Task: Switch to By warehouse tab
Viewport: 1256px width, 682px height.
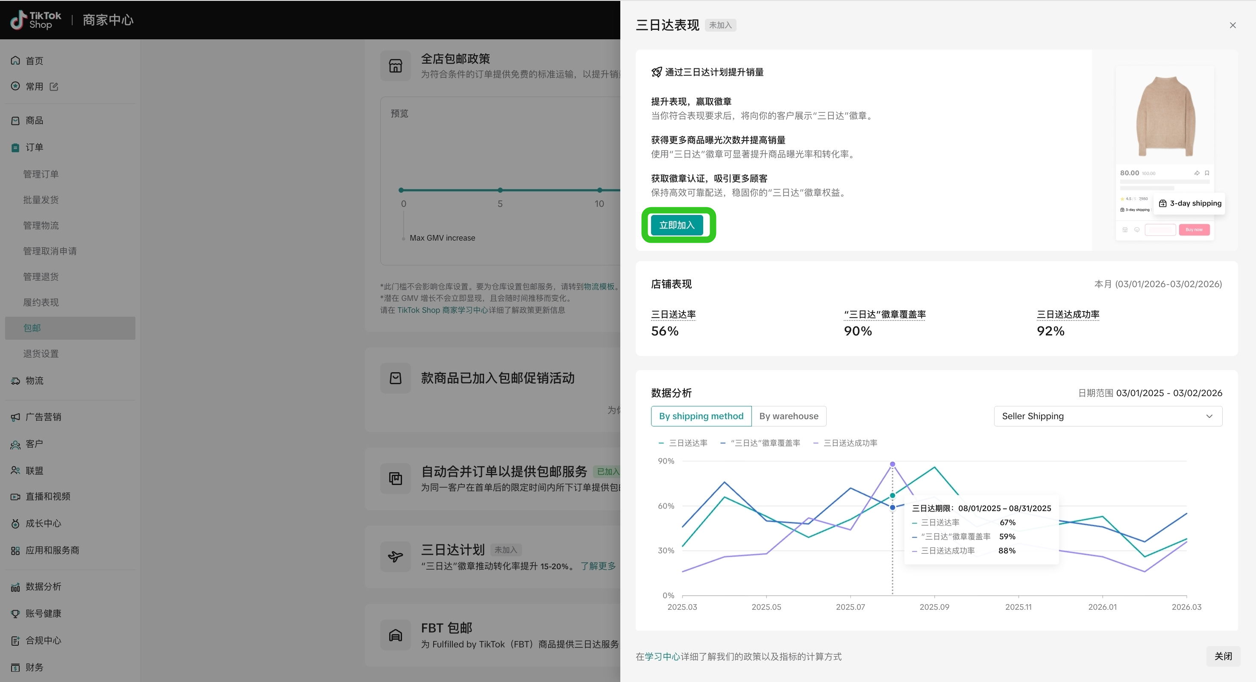Action: [x=788, y=416]
